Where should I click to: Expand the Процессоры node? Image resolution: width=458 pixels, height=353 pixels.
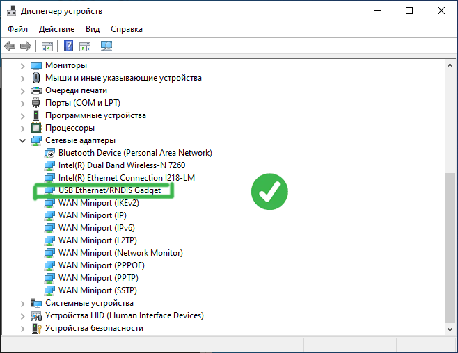pos(23,129)
